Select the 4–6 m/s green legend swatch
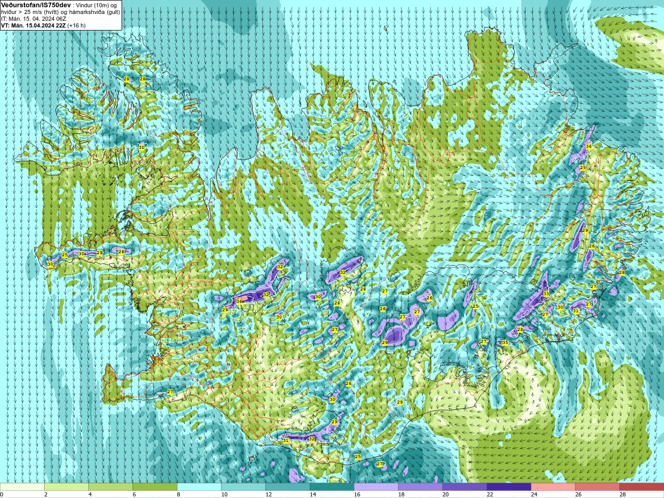 point(110,487)
